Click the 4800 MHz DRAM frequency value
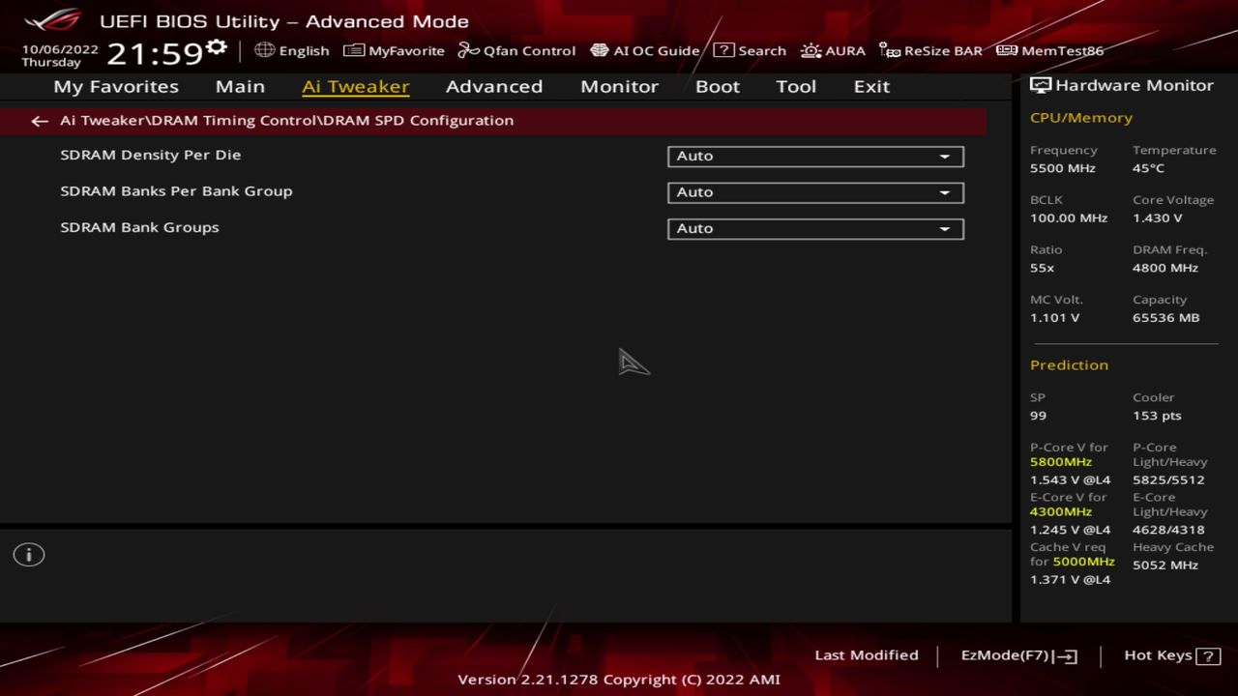1238x696 pixels. click(1165, 269)
